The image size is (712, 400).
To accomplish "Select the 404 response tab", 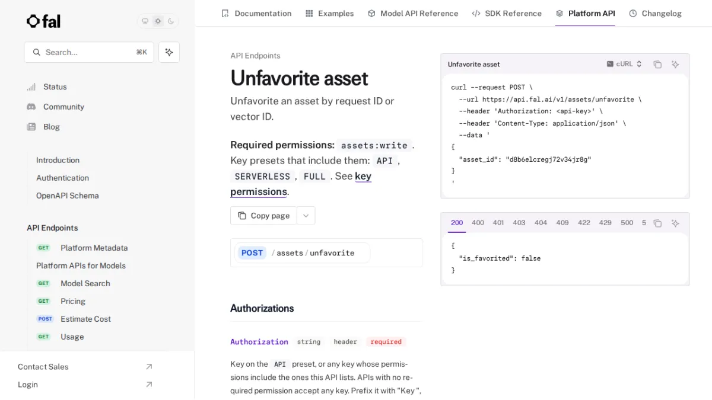I will pyautogui.click(x=541, y=223).
